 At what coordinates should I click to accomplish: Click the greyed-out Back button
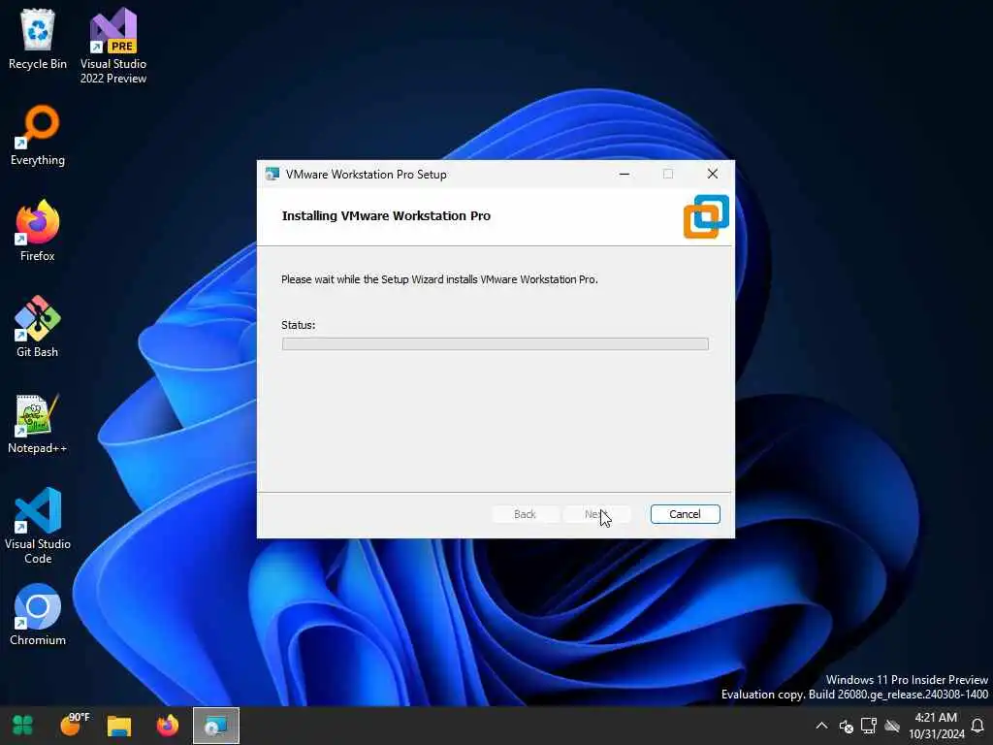click(x=525, y=514)
